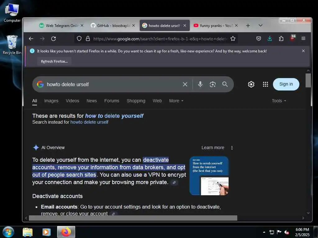Image resolution: width=318 pixels, height=238 pixels.
Task: Dismiss the Firefox refresh notification bar
Action: pyautogui.click(x=303, y=51)
